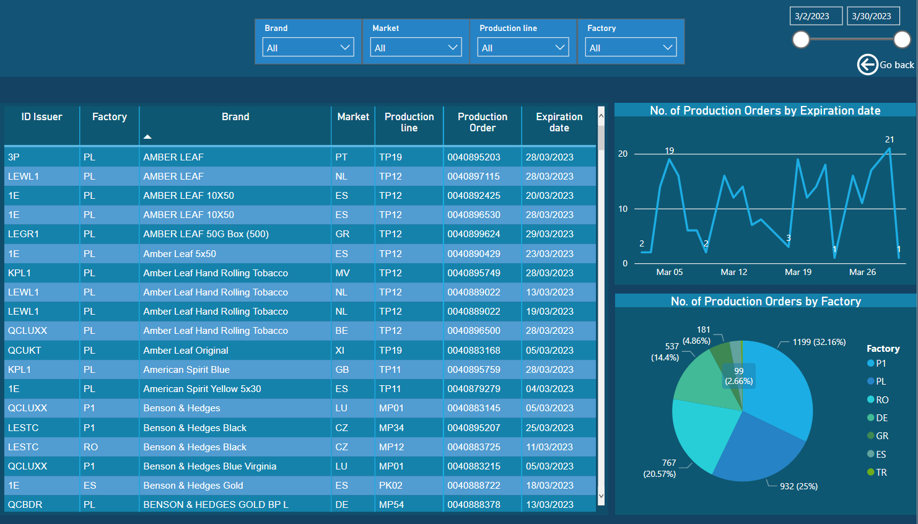The height and width of the screenshot is (524, 918).
Task: Open the Factory filter dropdown
Action: pos(631,48)
